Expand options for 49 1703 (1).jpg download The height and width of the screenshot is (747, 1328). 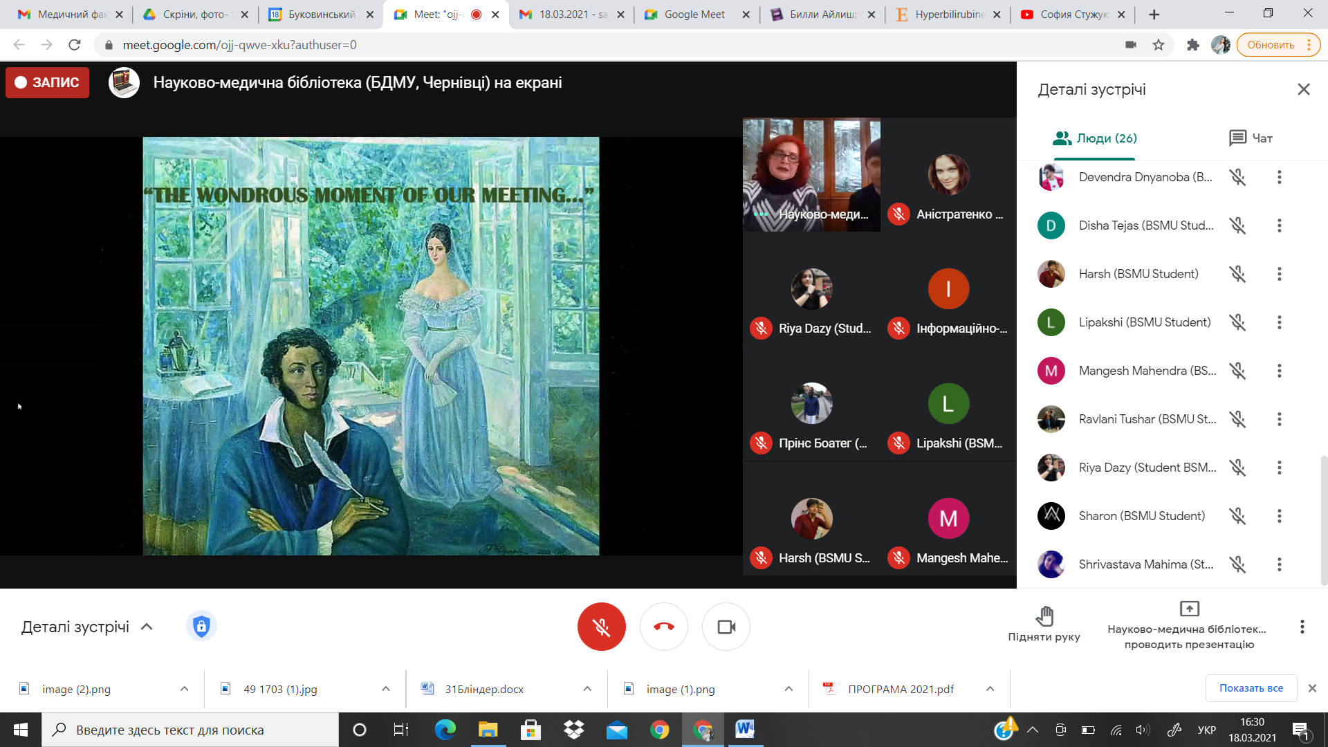pyautogui.click(x=386, y=689)
